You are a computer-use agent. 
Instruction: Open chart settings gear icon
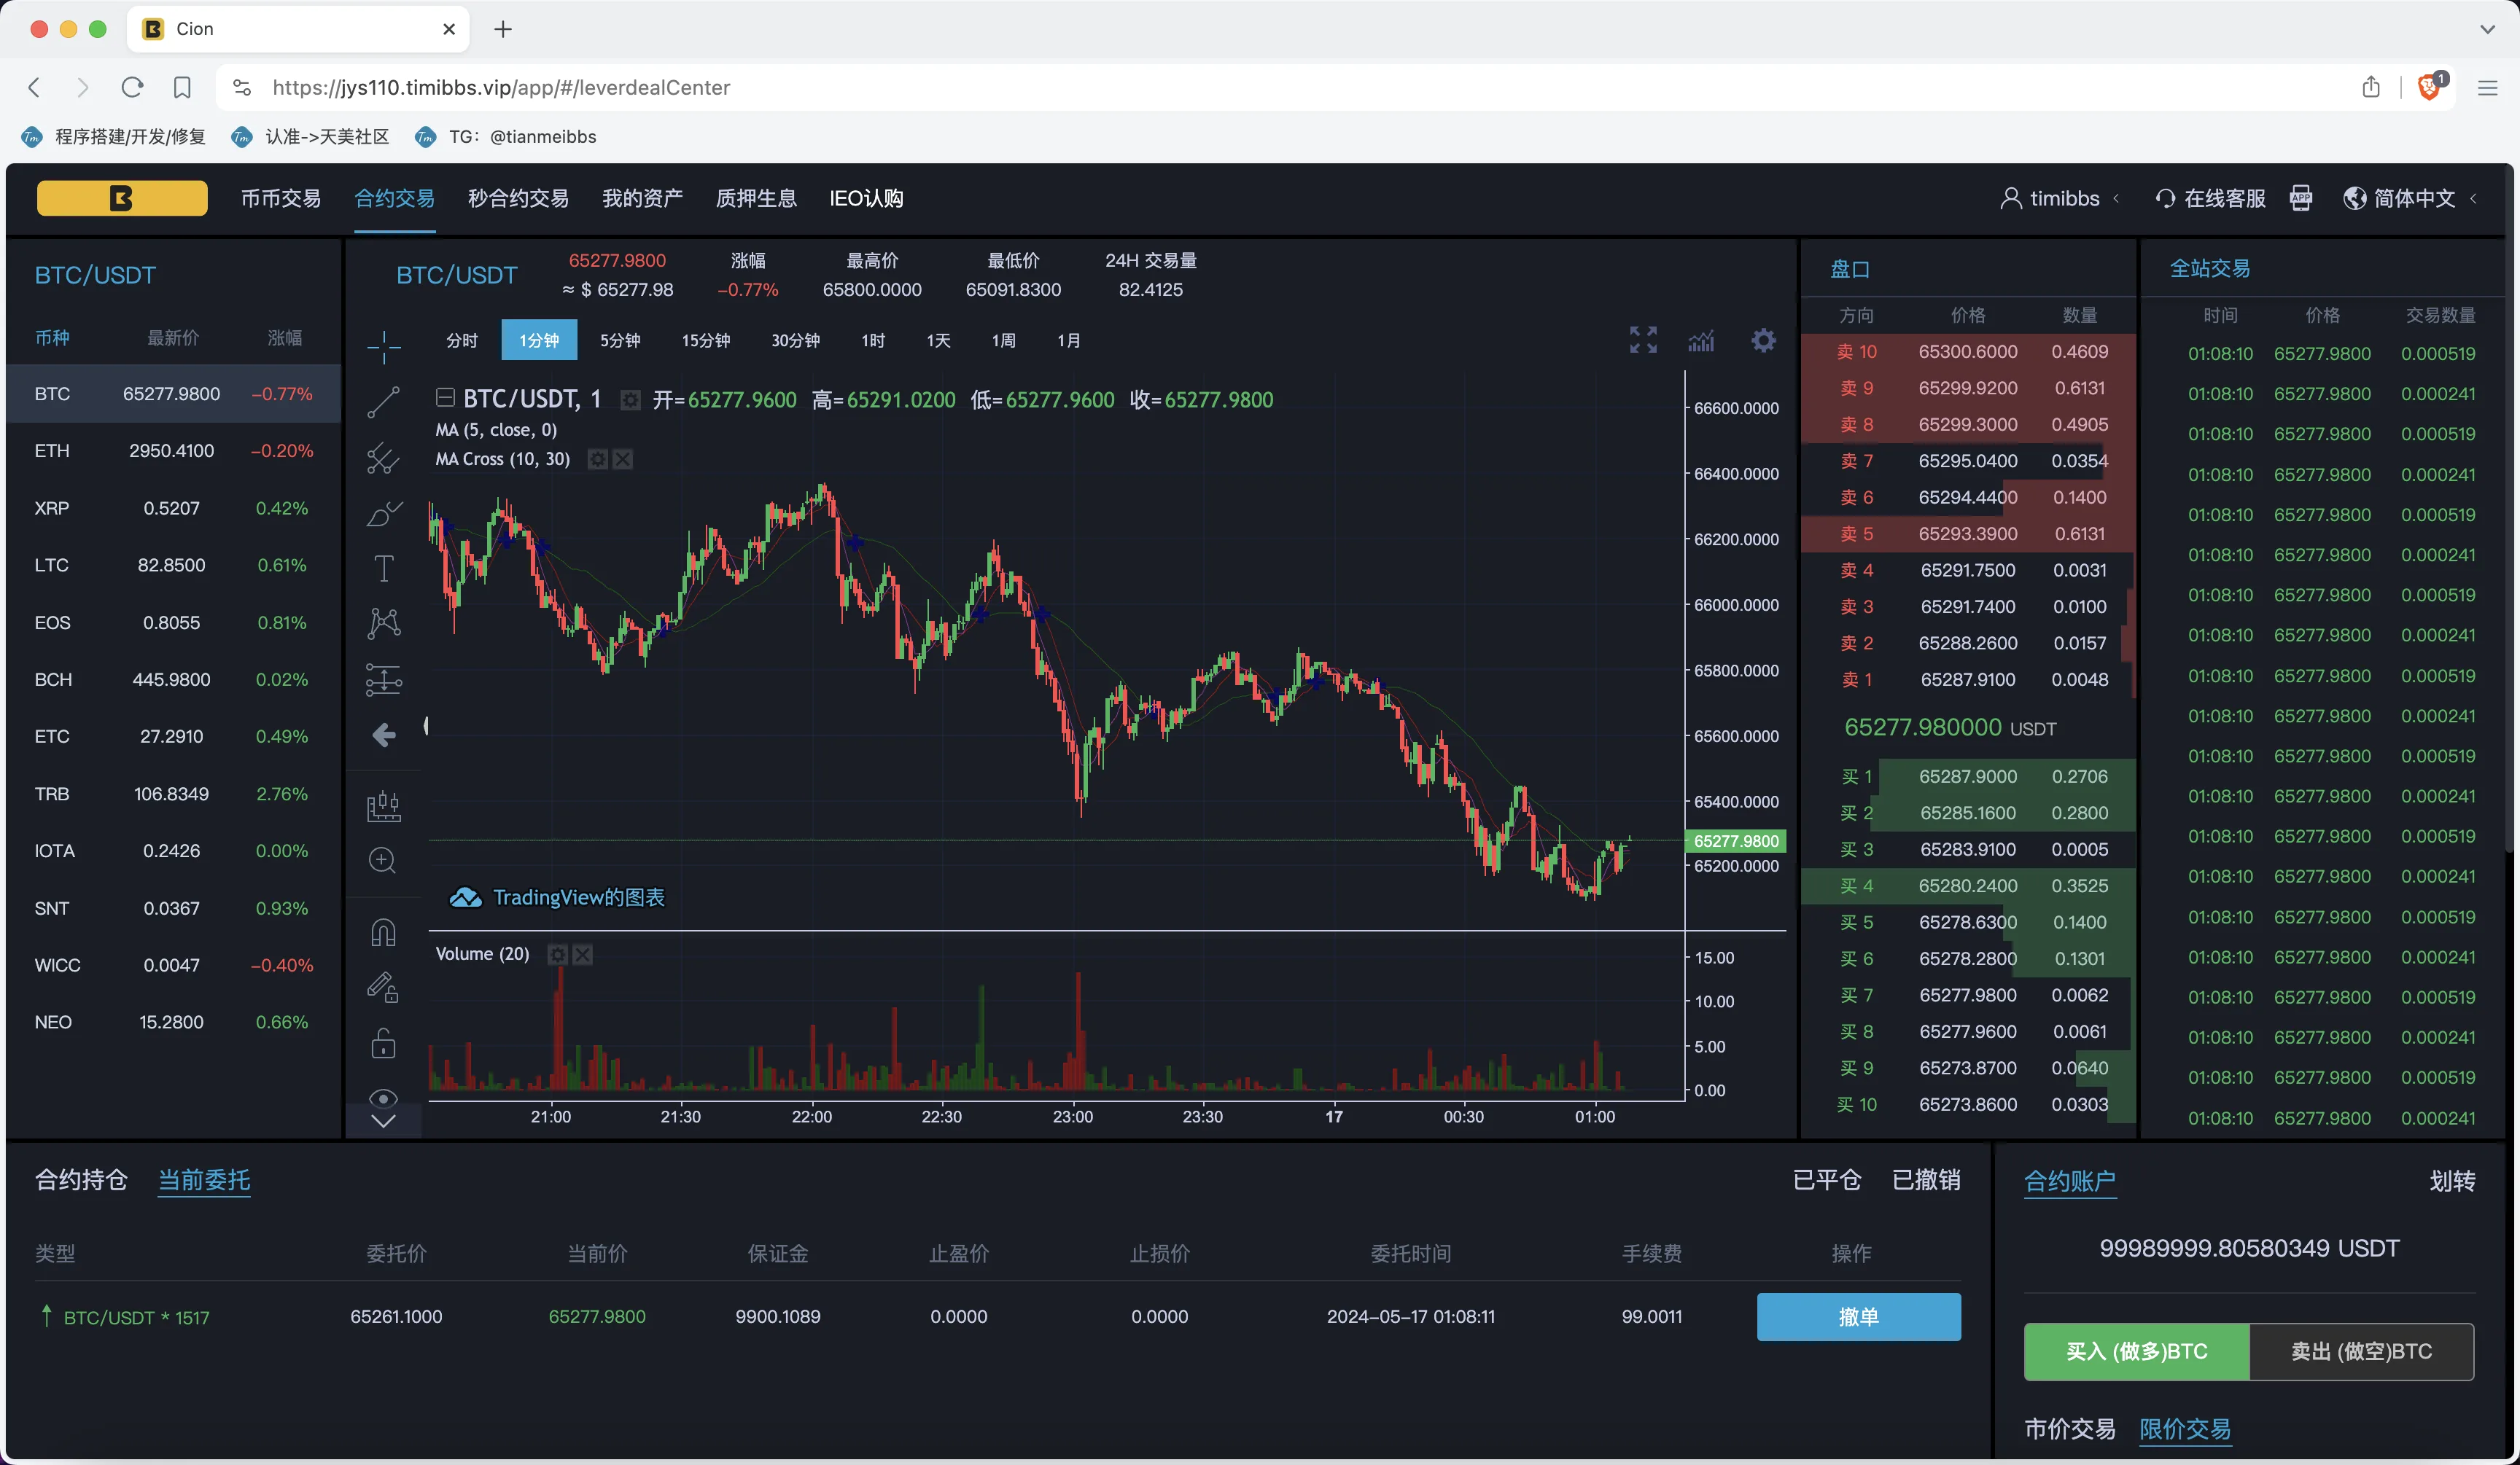(x=1763, y=340)
